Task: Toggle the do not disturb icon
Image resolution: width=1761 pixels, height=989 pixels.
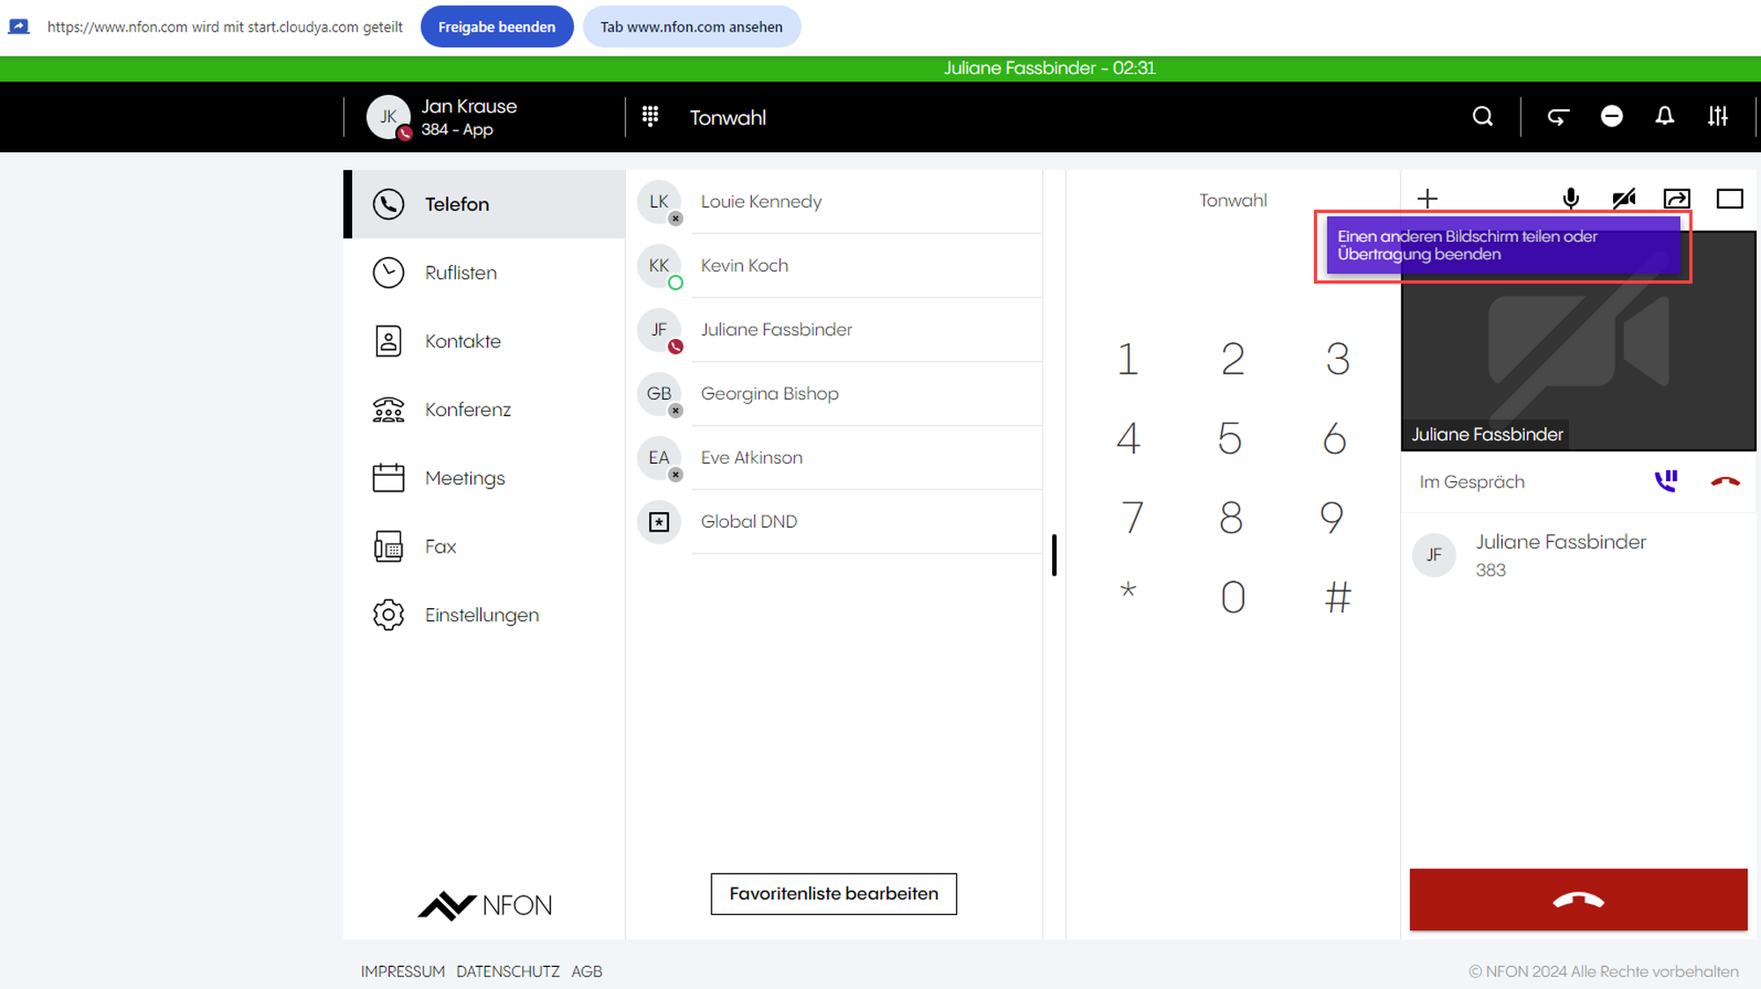Action: (x=1611, y=116)
